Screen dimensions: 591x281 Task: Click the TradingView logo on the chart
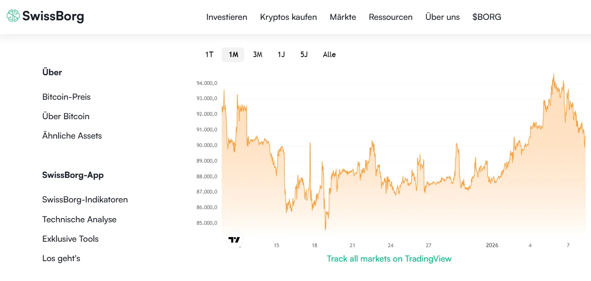[234, 240]
